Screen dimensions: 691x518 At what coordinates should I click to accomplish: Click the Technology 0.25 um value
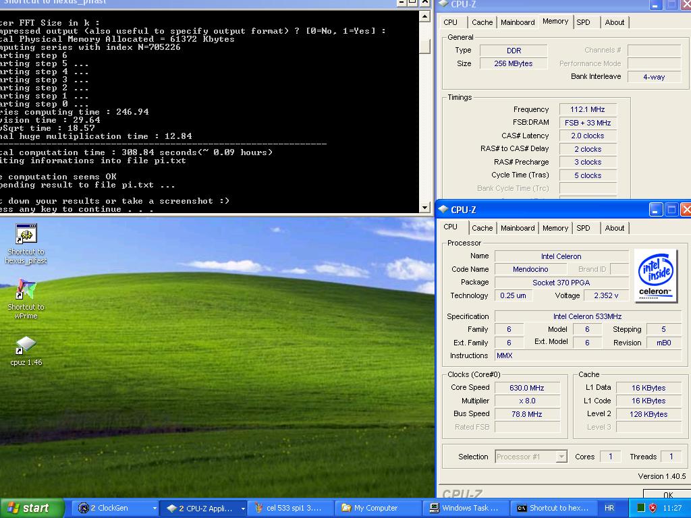pyautogui.click(x=513, y=295)
